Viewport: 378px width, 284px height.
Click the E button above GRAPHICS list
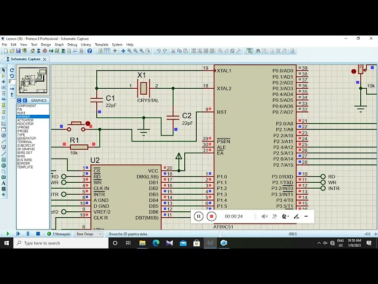[25, 101]
